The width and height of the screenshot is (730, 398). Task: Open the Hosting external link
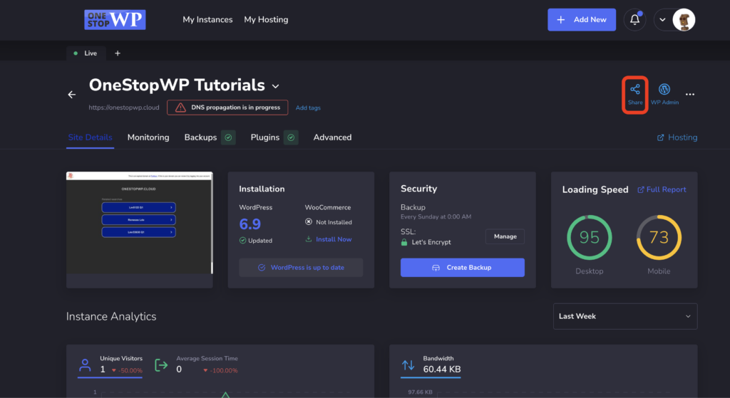677,137
